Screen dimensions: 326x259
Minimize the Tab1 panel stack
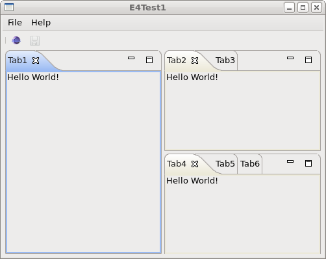[131, 58]
